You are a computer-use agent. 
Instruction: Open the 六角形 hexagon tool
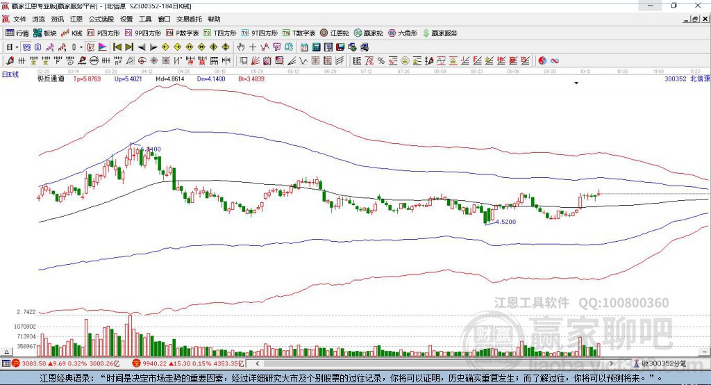click(x=403, y=33)
